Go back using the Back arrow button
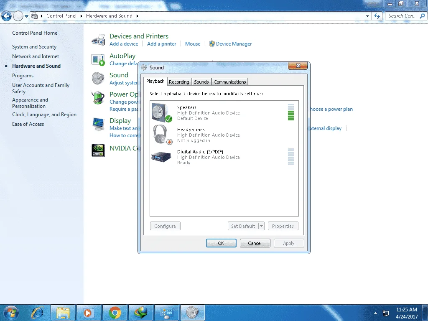 coord(7,16)
